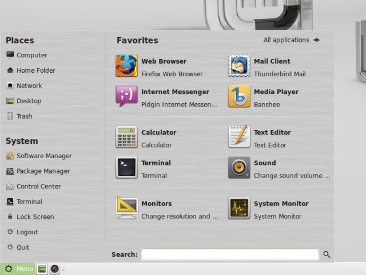Click the Quit power icon
The image size is (366, 275).
tap(10, 247)
